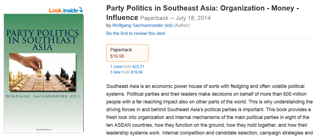The height and width of the screenshot is (137, 320).
Task: Click the Look inside arrow icon
Action: click(81, 10)
